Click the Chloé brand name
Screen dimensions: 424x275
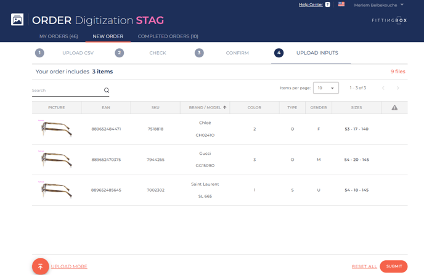point(205,123)
